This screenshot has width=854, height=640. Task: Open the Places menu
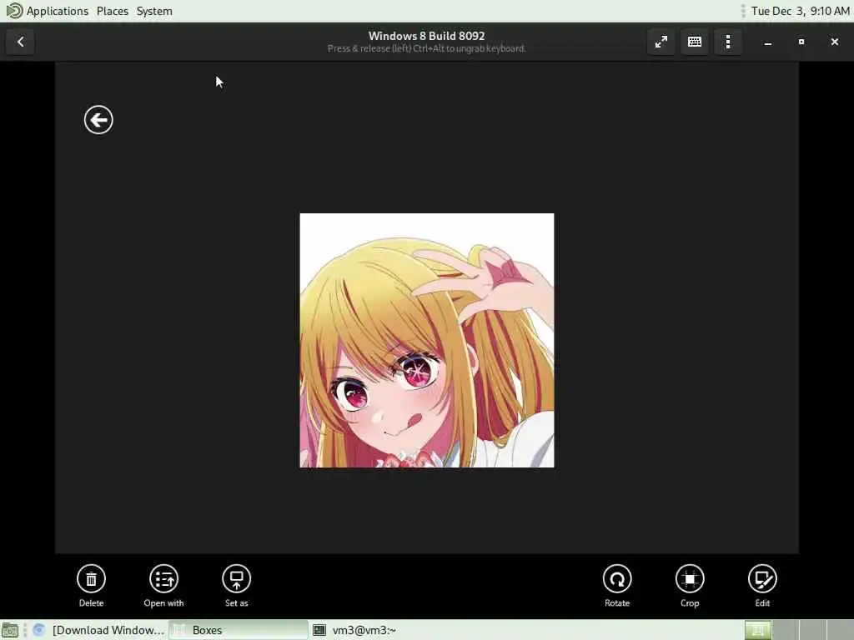(x=113, y=11)
